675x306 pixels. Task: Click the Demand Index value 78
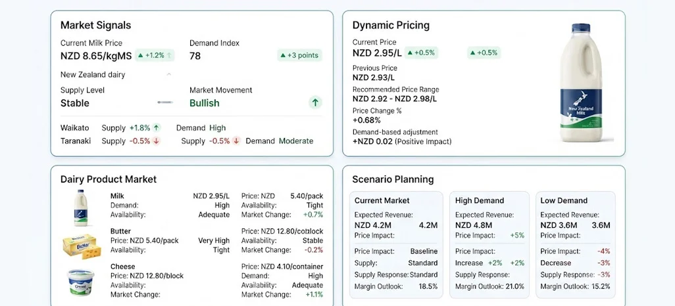195,56
